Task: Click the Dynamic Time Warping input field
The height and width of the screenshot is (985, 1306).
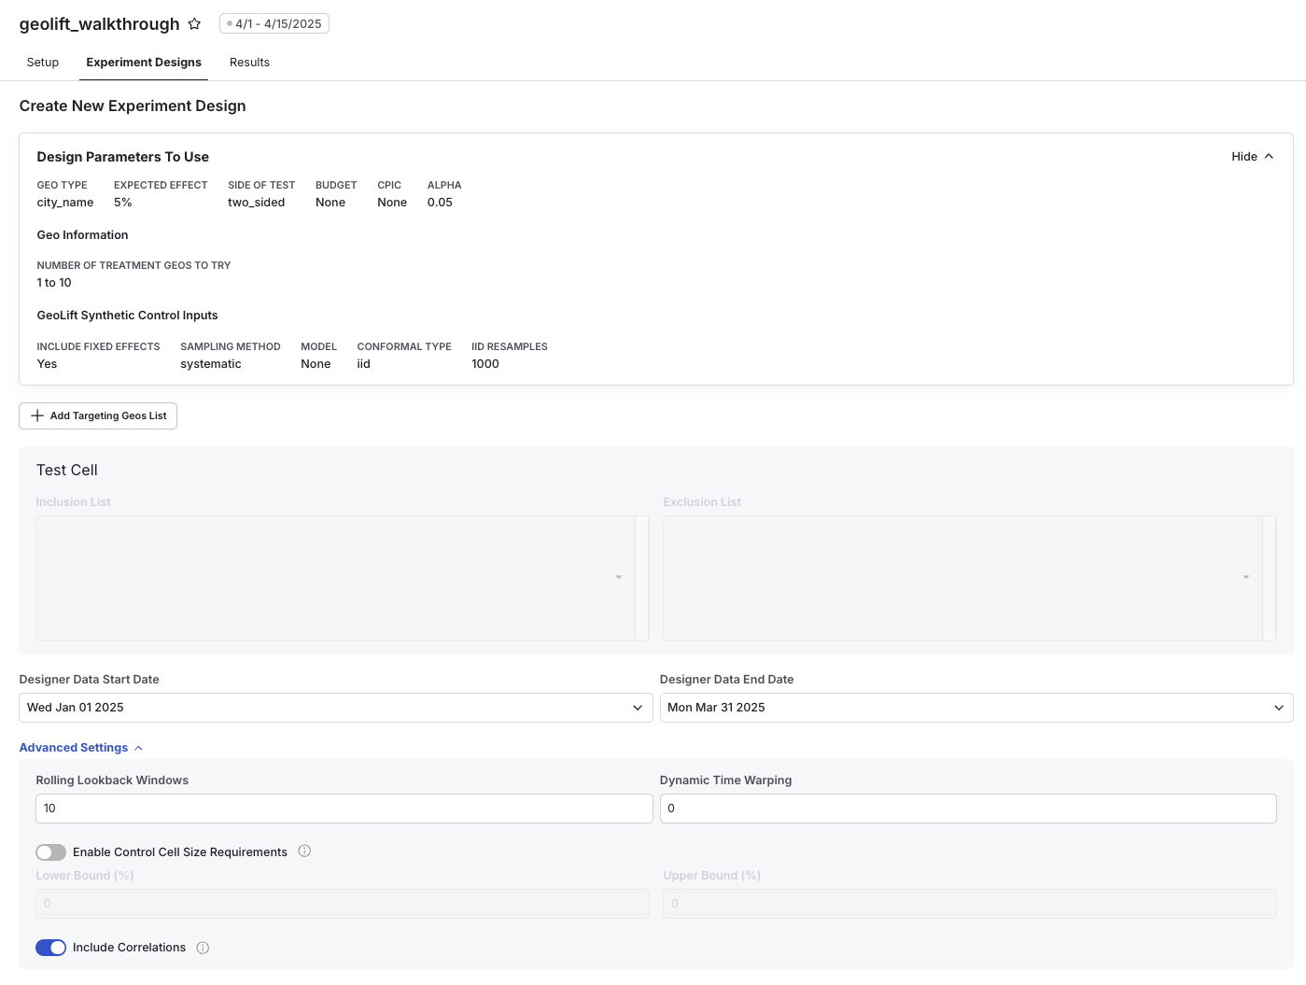Action: pyautogui.click(x=968, y=808)
